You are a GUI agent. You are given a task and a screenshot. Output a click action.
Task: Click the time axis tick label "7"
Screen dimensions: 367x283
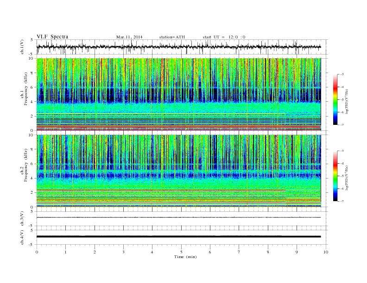239,252
